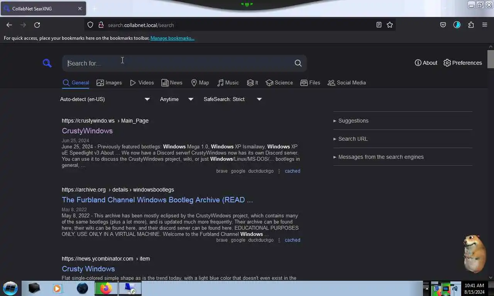Open the extensions puzzle-piece menu

(x=471, y=25)
